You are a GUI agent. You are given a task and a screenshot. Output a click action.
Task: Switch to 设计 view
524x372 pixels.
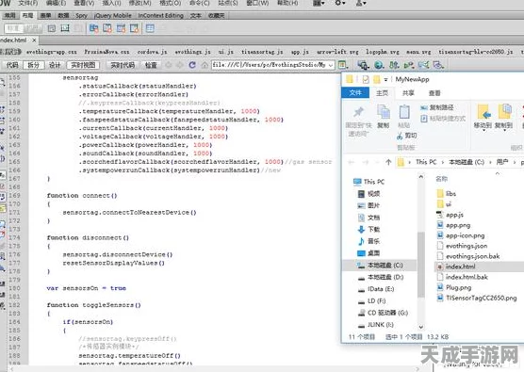click(x=55, y=65)
